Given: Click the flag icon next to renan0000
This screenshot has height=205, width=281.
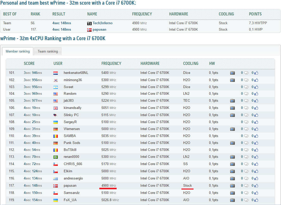Looking at the screenshot, I should point(55,157).
